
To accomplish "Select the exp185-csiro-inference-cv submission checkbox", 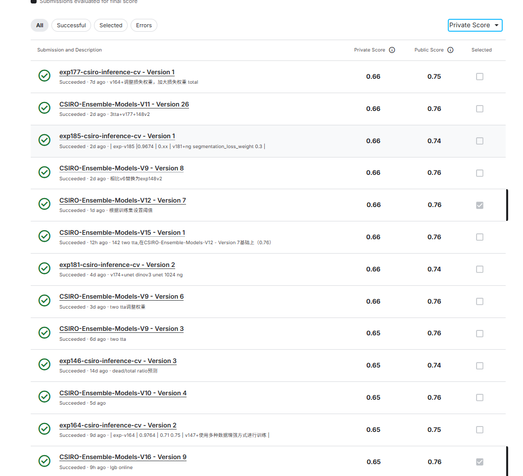I will 479,141.
